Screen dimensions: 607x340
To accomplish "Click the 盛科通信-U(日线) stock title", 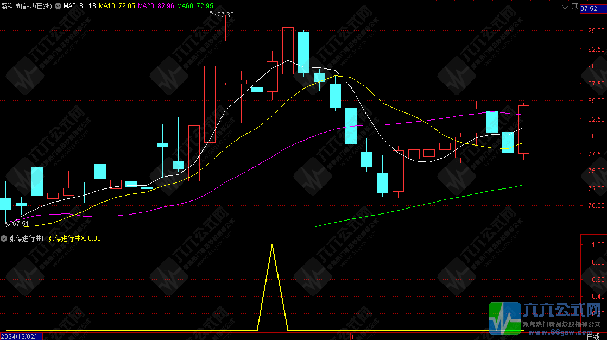I will pos(26,6).
